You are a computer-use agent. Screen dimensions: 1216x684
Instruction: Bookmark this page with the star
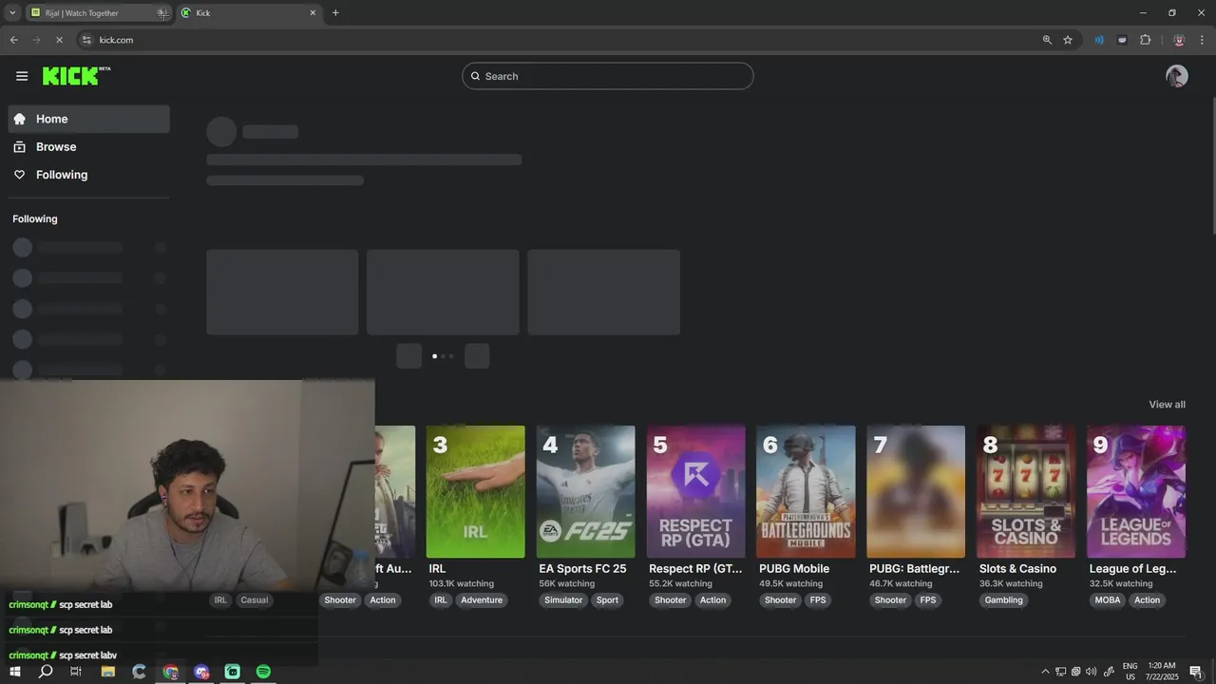pos(1068,40)
